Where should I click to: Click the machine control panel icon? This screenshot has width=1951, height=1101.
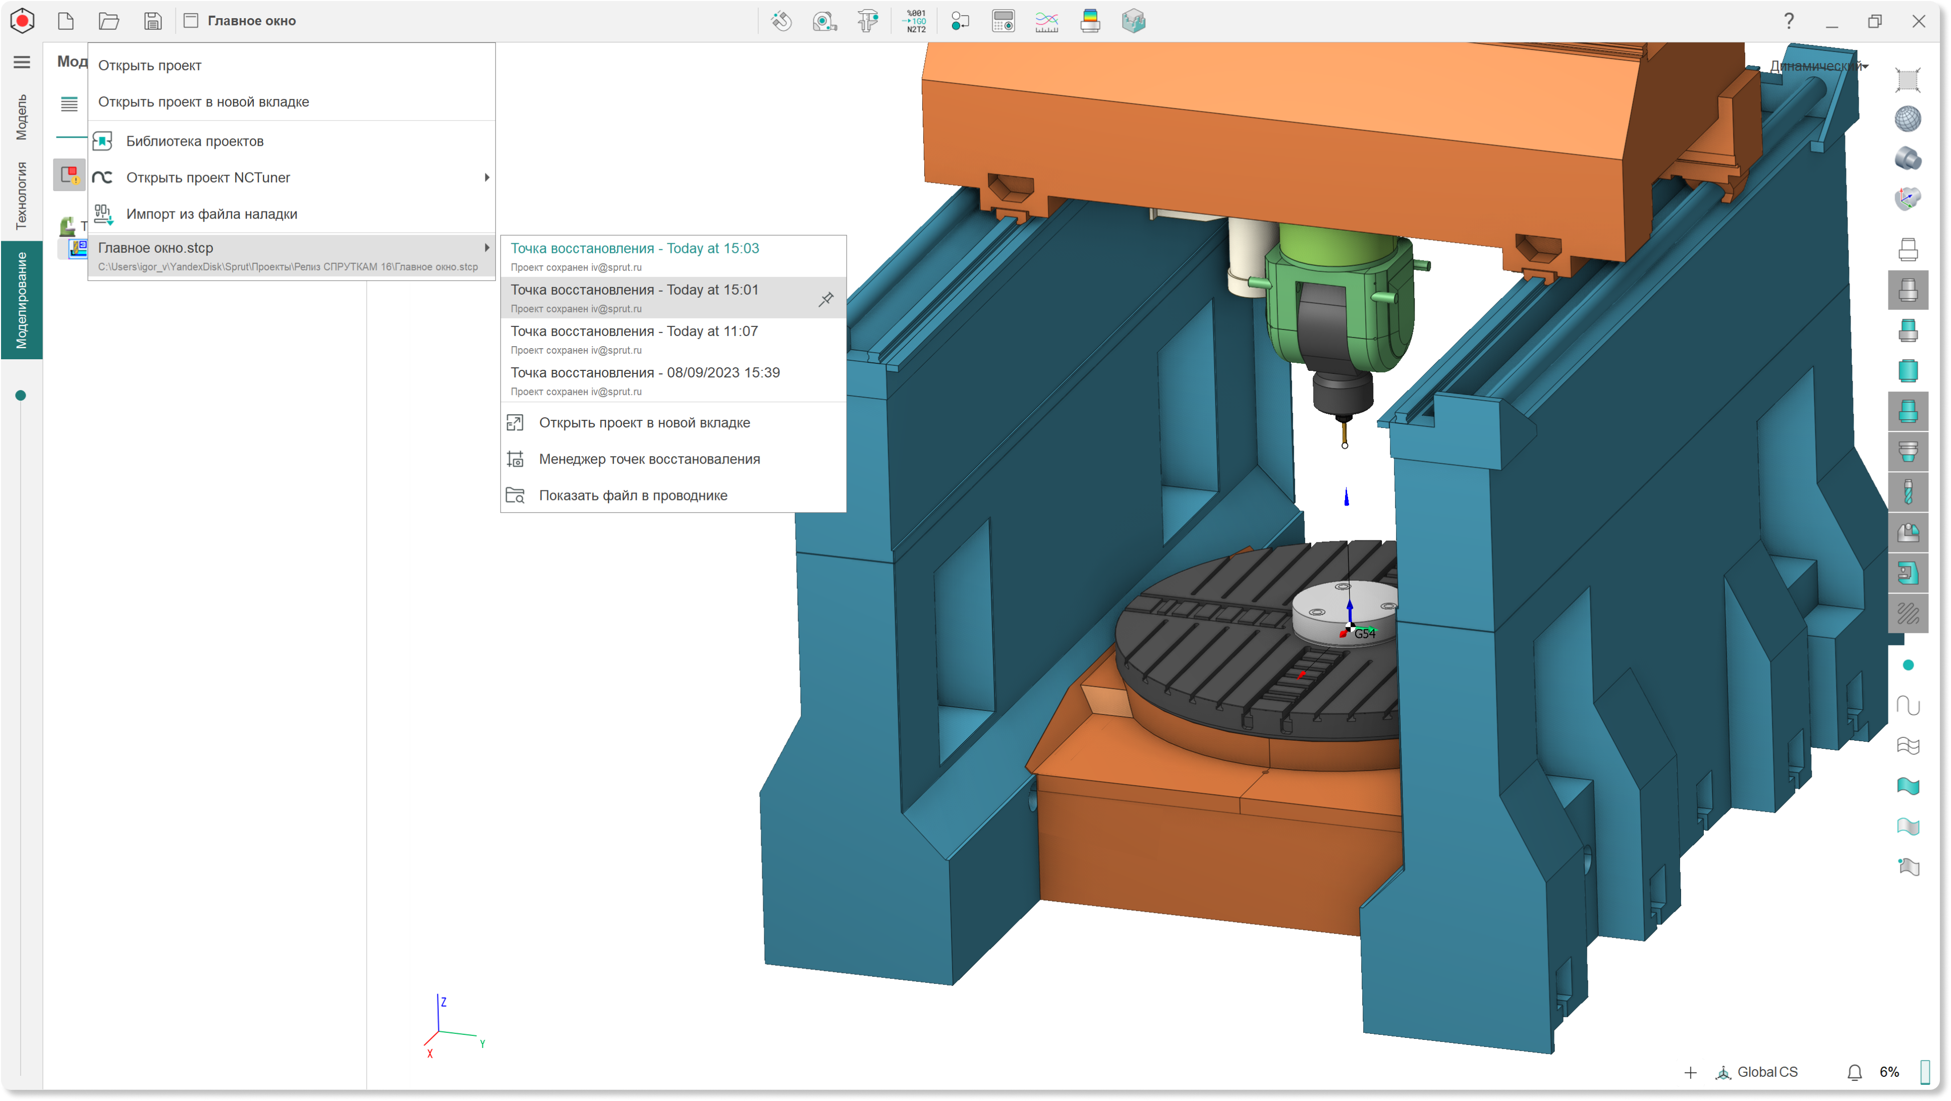pyautogui.click(x=1003, y=21)
